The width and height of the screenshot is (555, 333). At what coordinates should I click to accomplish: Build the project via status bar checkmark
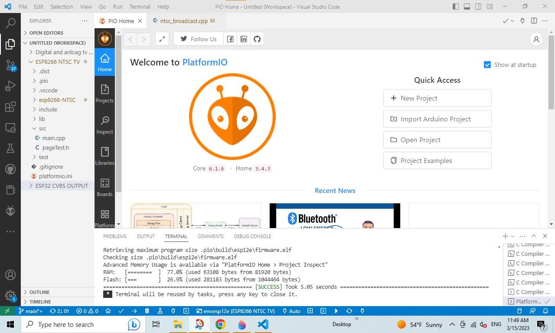pyautogui.click(x=121, y=311)
